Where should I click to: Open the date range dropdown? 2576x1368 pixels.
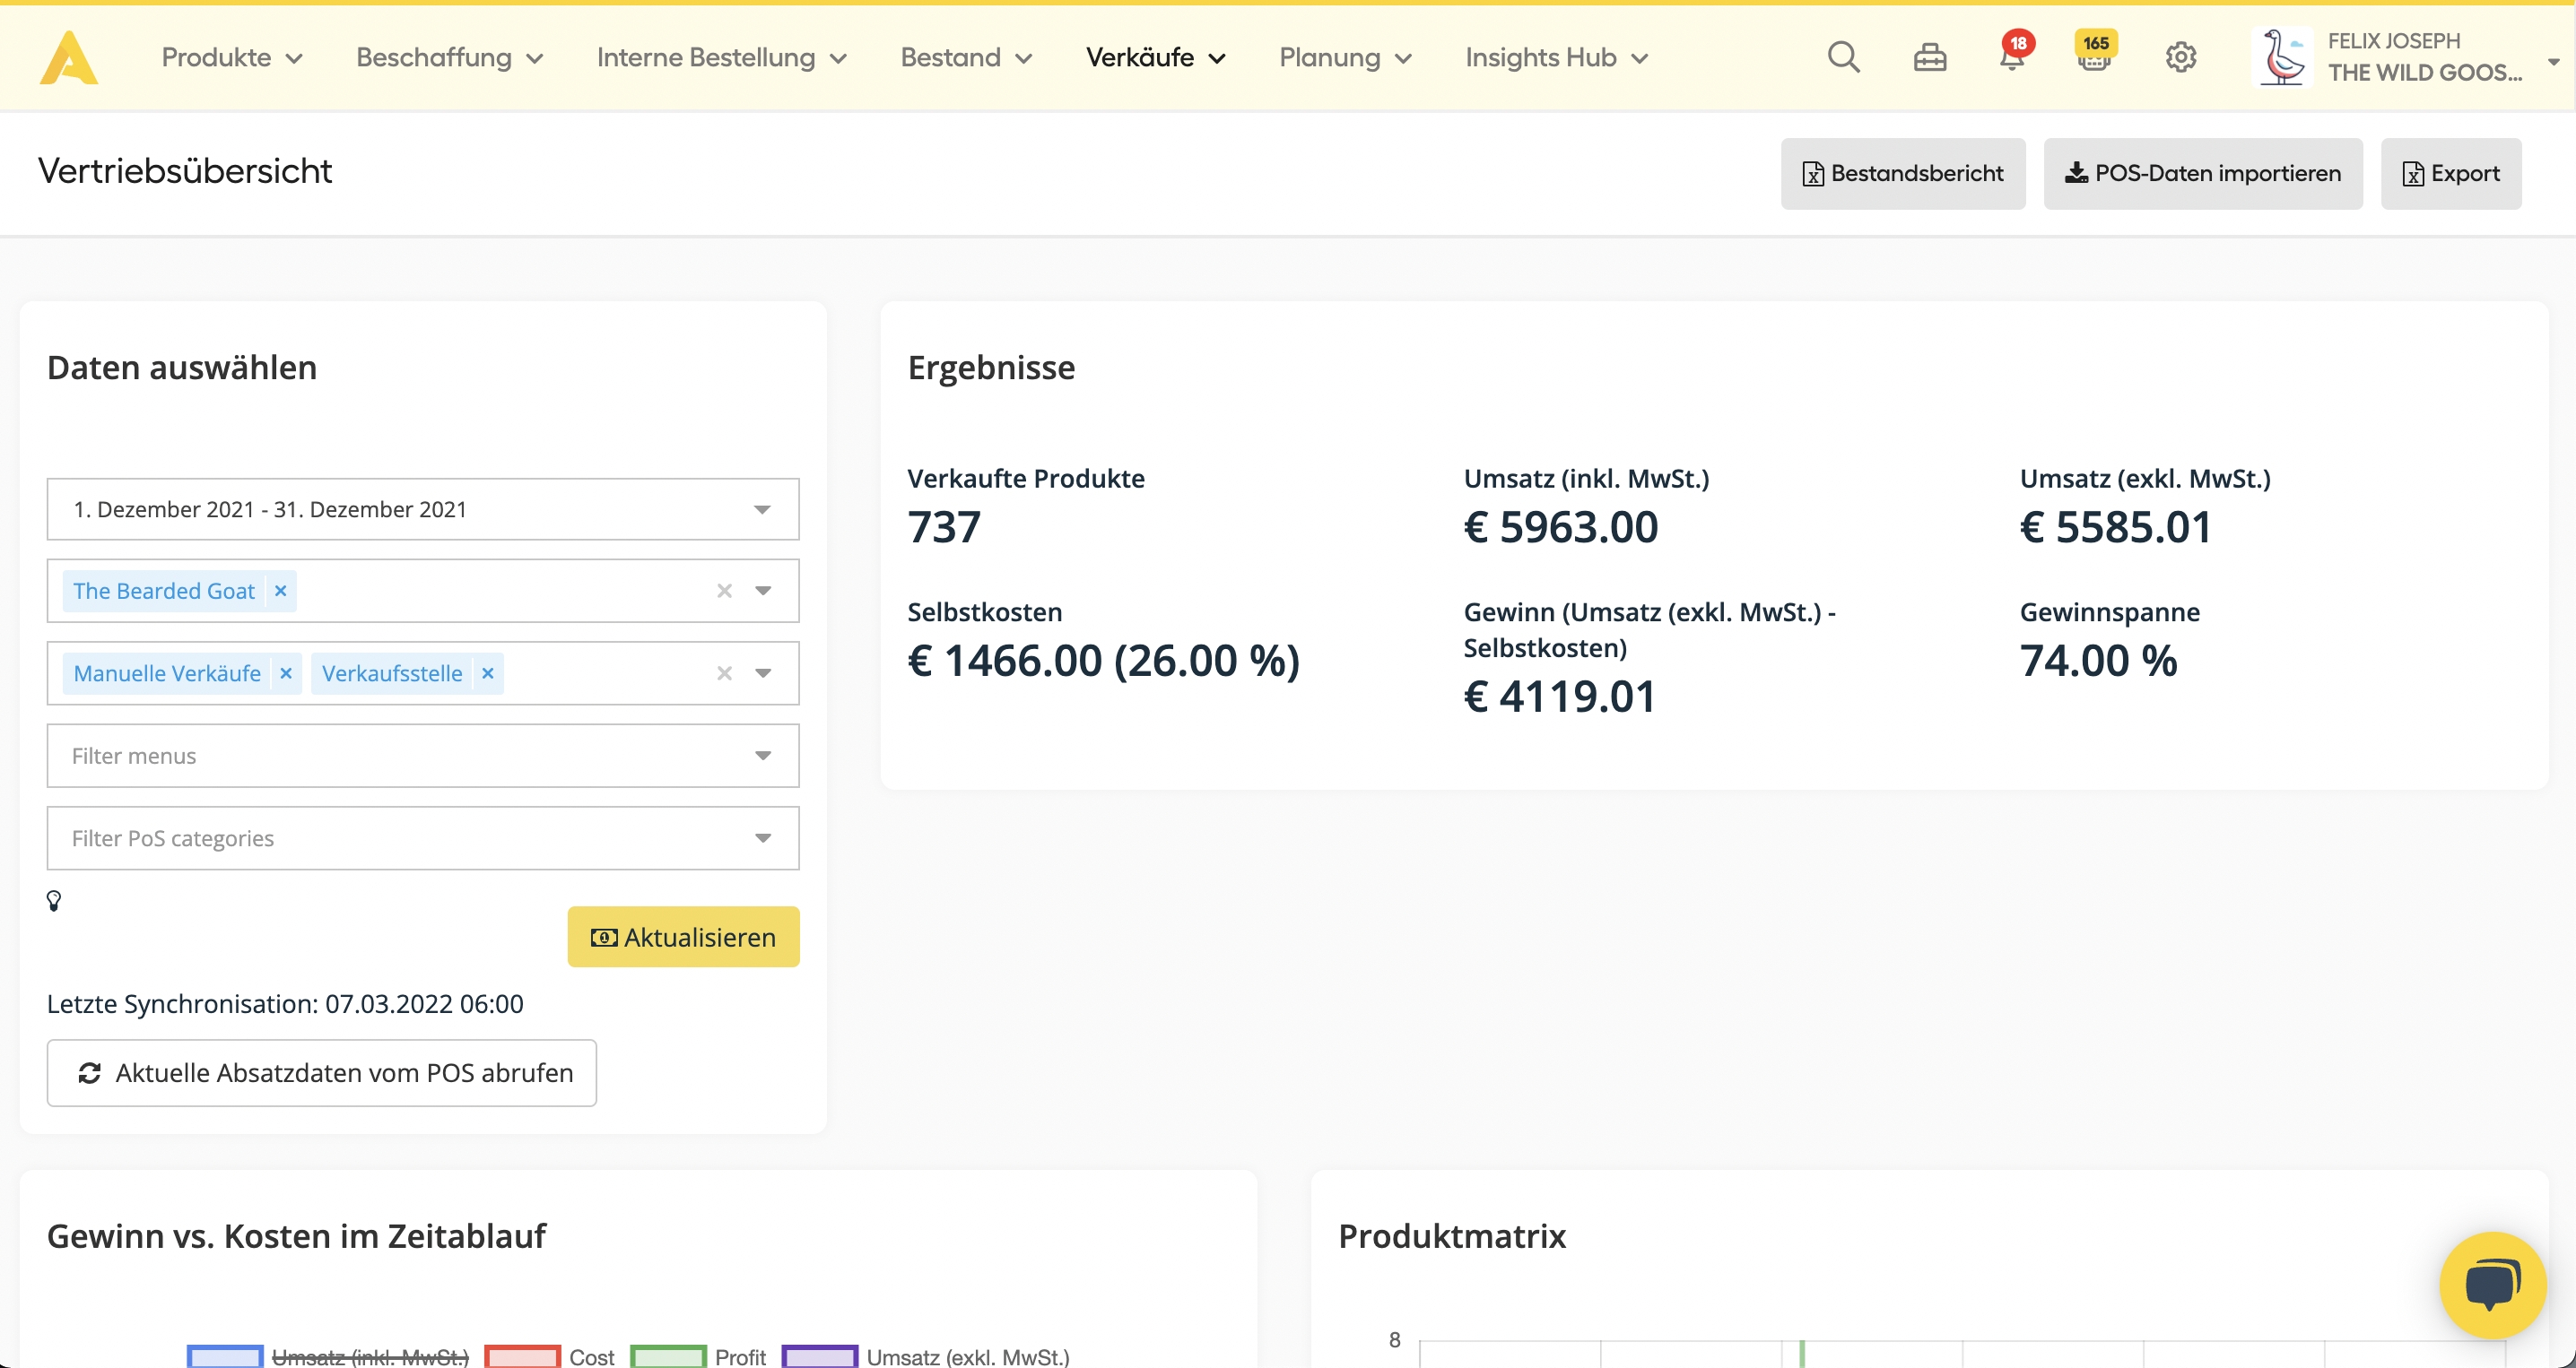pos(422,509)
